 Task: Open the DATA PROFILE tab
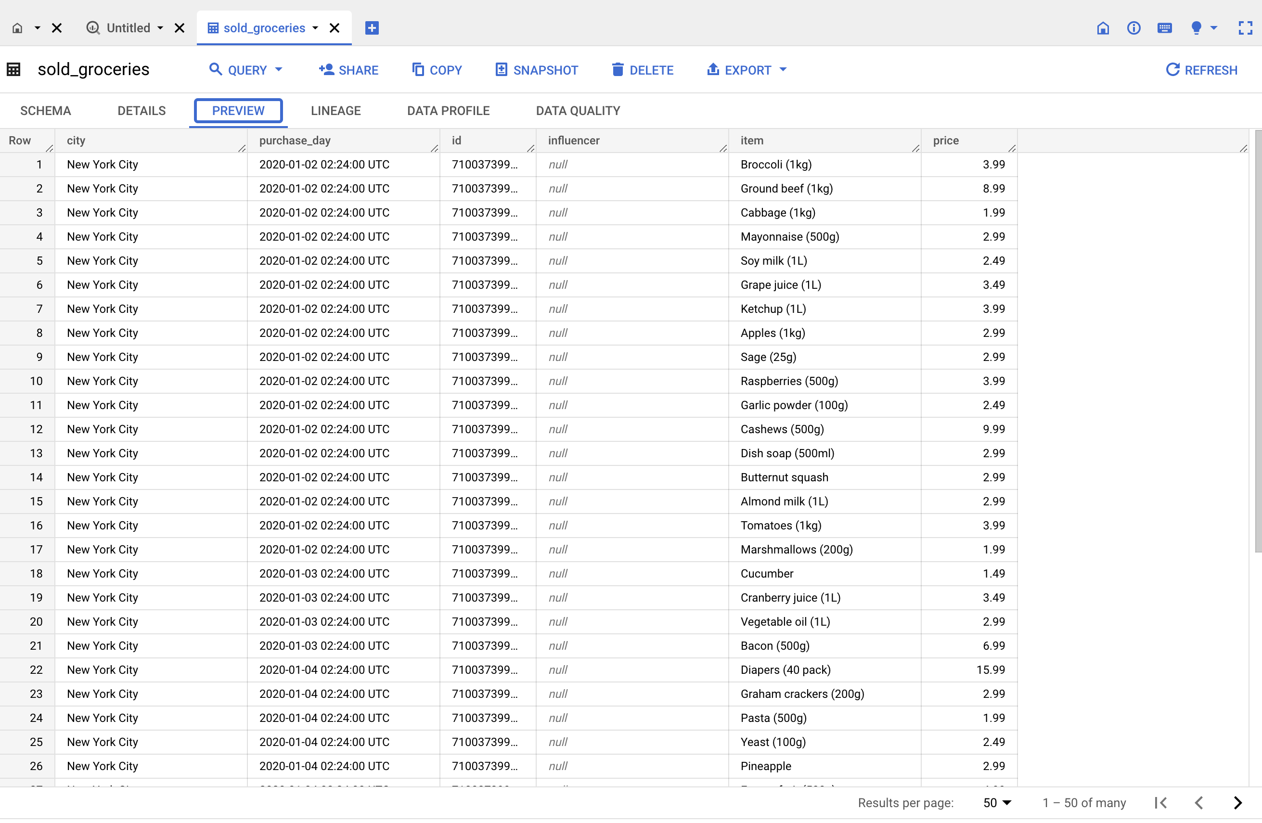(448, 110)
